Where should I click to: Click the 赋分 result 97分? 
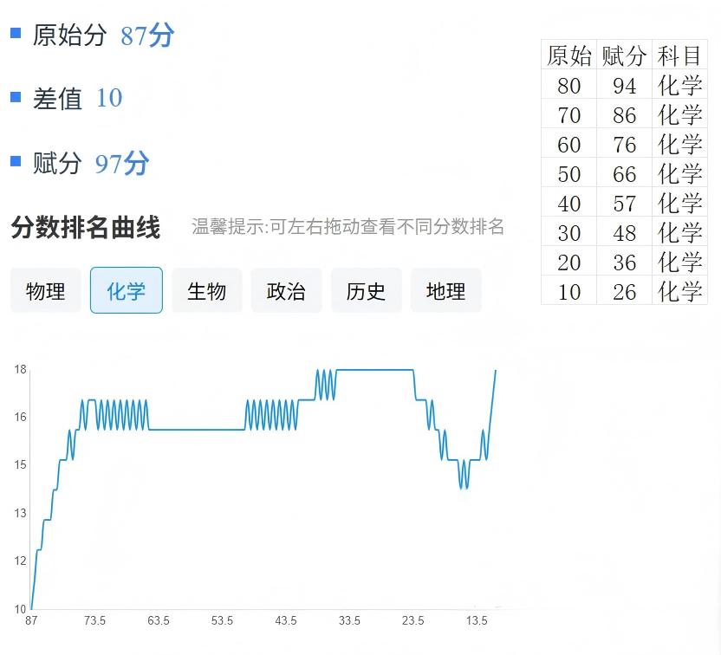point(122,163)
